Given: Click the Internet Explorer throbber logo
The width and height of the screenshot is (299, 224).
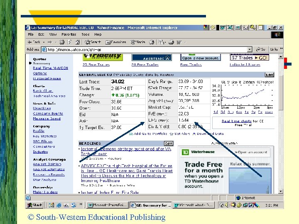Looking at the screenshot, I should pos(277,35).
